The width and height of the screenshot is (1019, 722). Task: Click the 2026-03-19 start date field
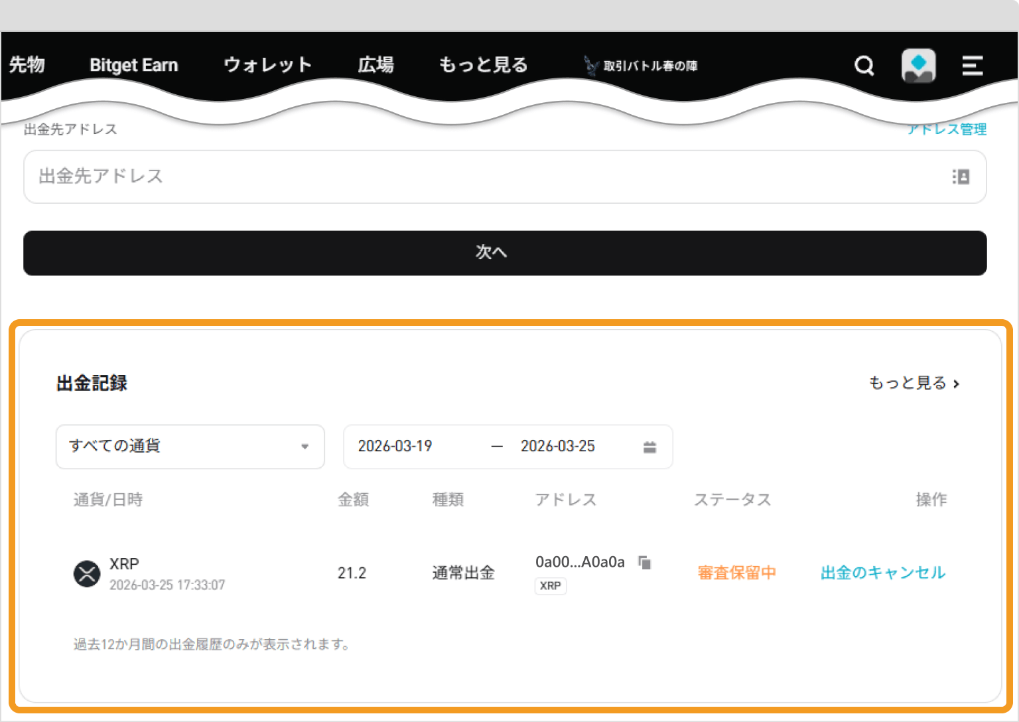[x=395, y=447]
